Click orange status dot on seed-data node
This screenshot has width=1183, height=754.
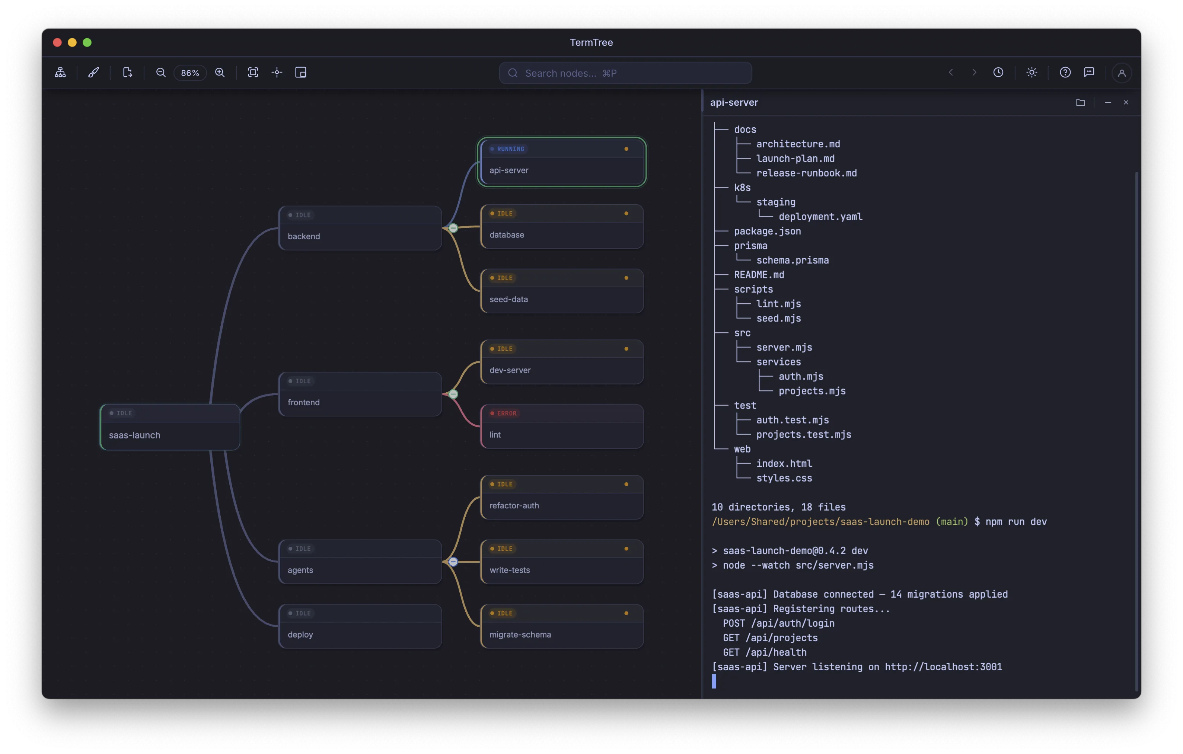626,278
